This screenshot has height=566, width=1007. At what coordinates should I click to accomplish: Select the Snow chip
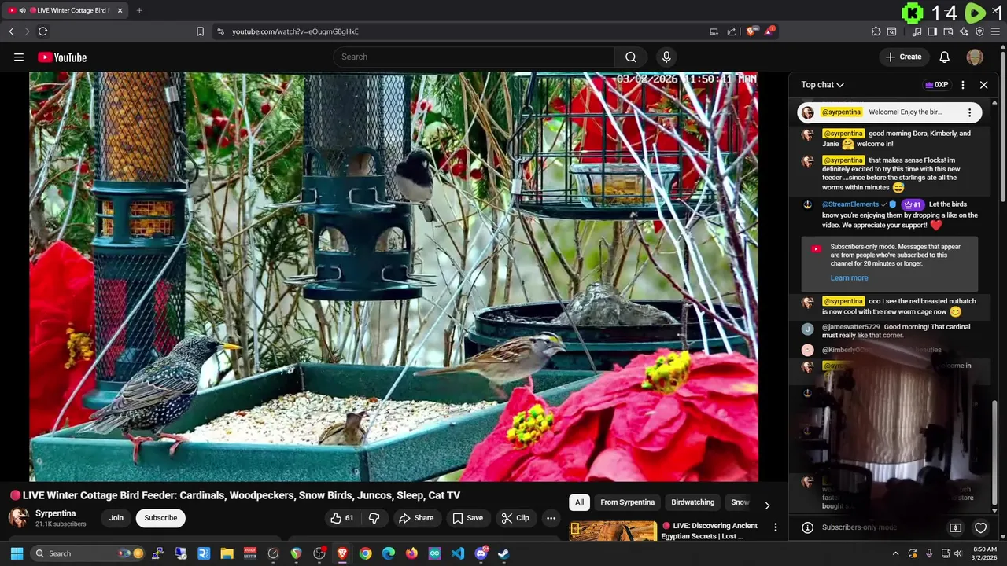click(740, 502)
